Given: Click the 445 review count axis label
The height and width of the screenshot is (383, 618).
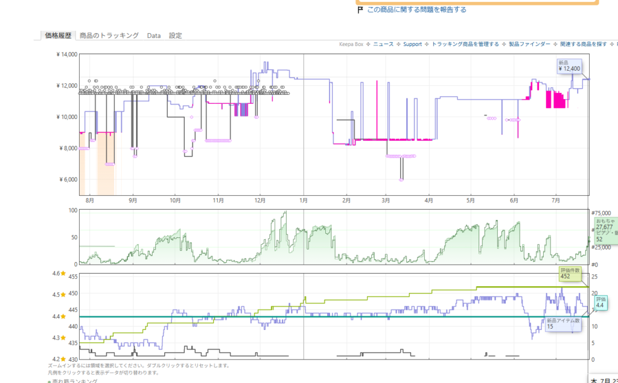Looking at the screenshot, I should tap(73, 310).
